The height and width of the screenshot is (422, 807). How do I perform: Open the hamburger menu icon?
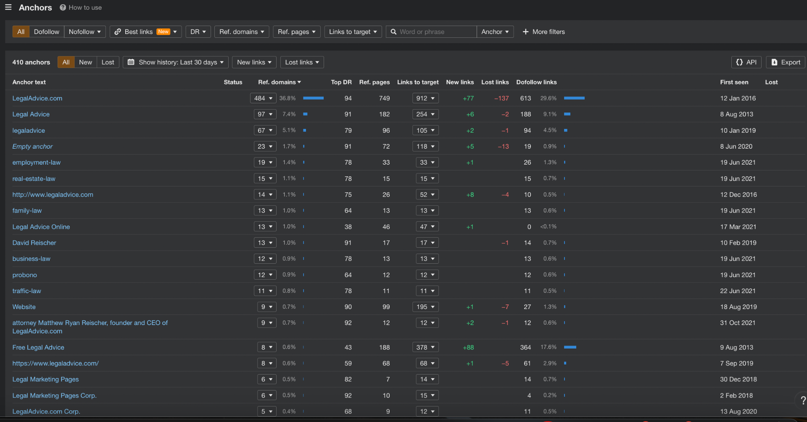click(8, 7)
